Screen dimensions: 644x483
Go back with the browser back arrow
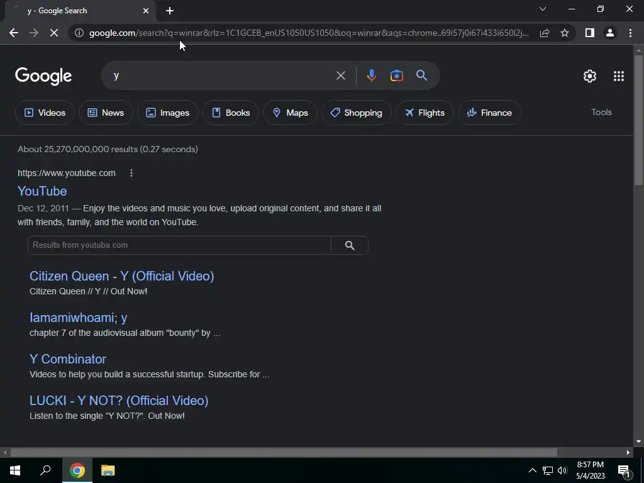pyautogui.click(x=14, y=33)
